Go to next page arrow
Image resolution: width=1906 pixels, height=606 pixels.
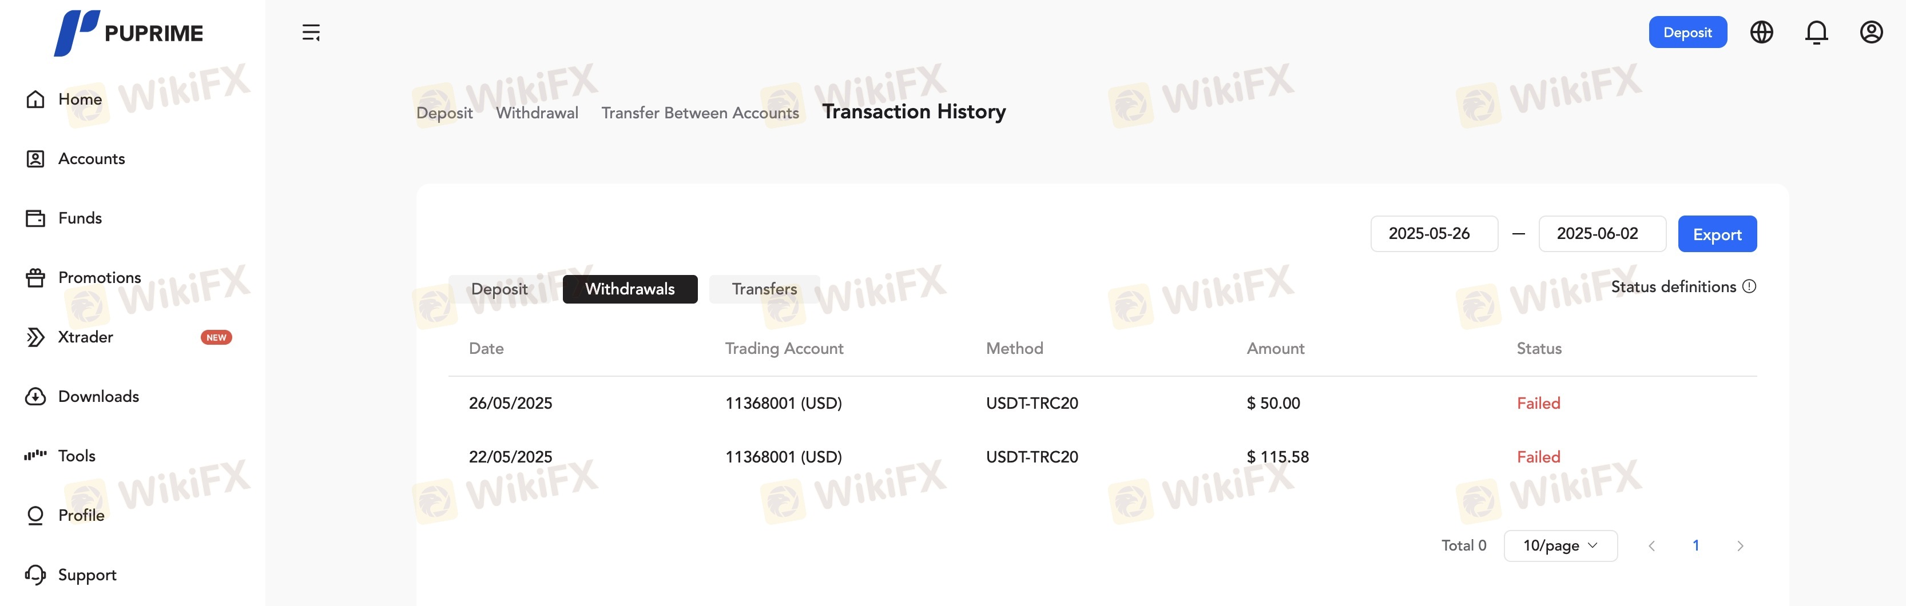pyautogui.click(x=1740, y=546)
